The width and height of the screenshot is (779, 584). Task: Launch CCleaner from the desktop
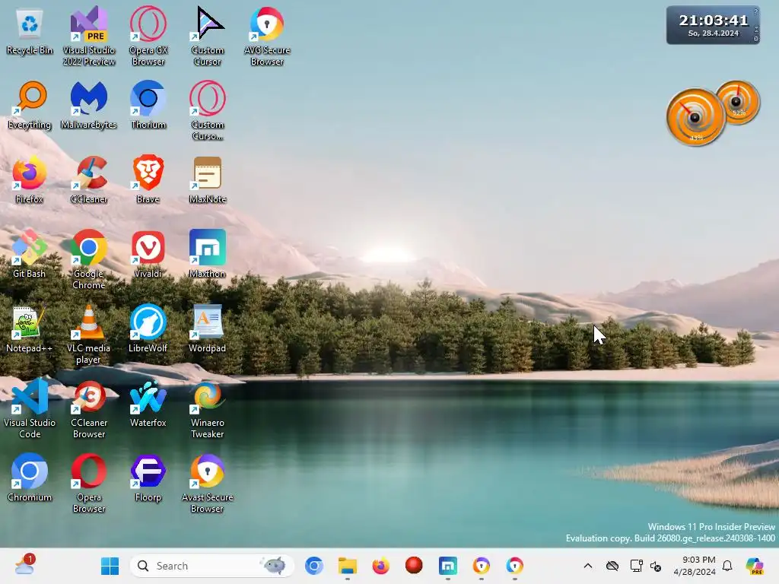89,179
